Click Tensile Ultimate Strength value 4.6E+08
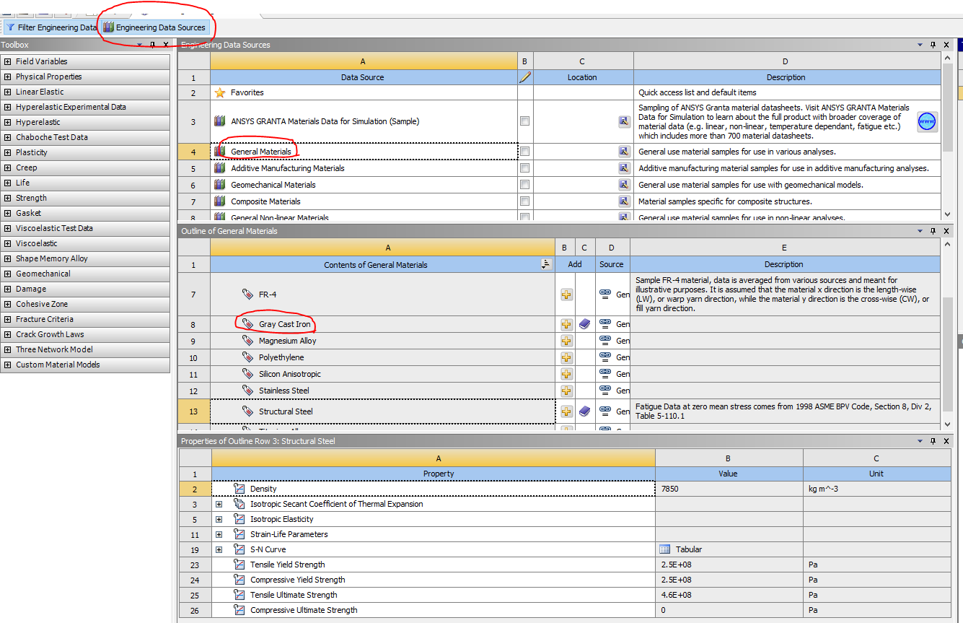The width and height of the screenshot is (963, 623). pyautogui.click(x=729, y=595)
